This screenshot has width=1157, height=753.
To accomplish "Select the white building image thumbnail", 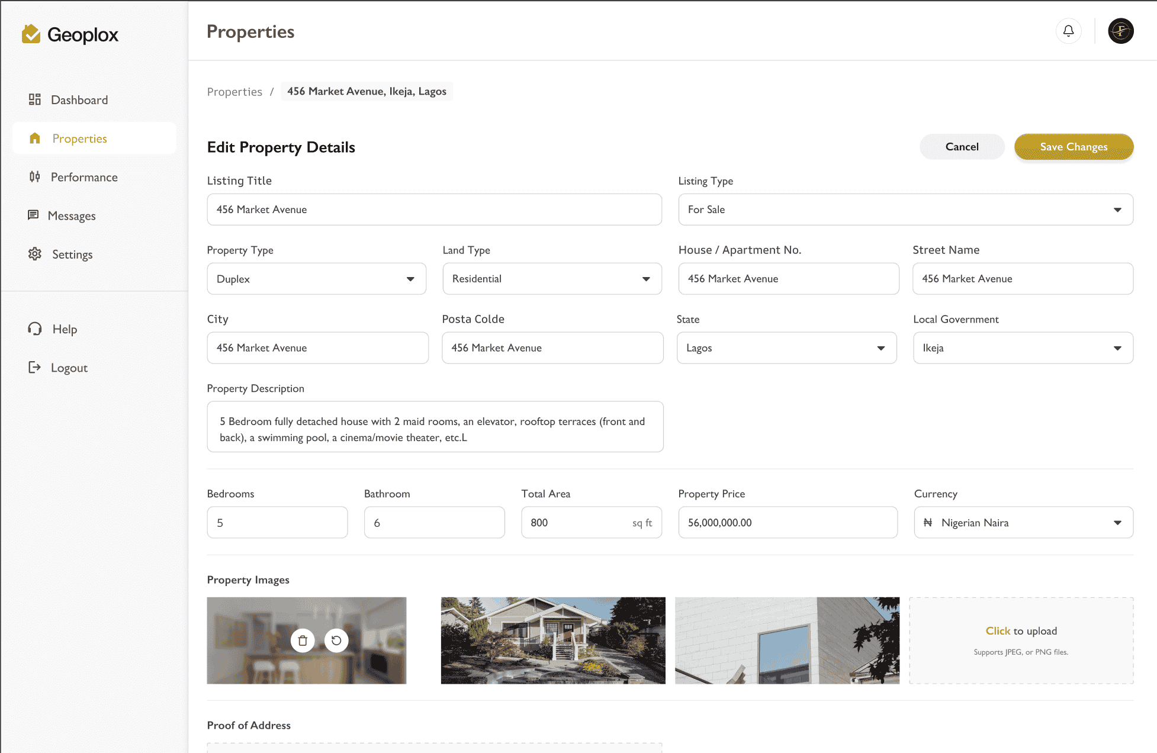I will click(x=787, y=640).
